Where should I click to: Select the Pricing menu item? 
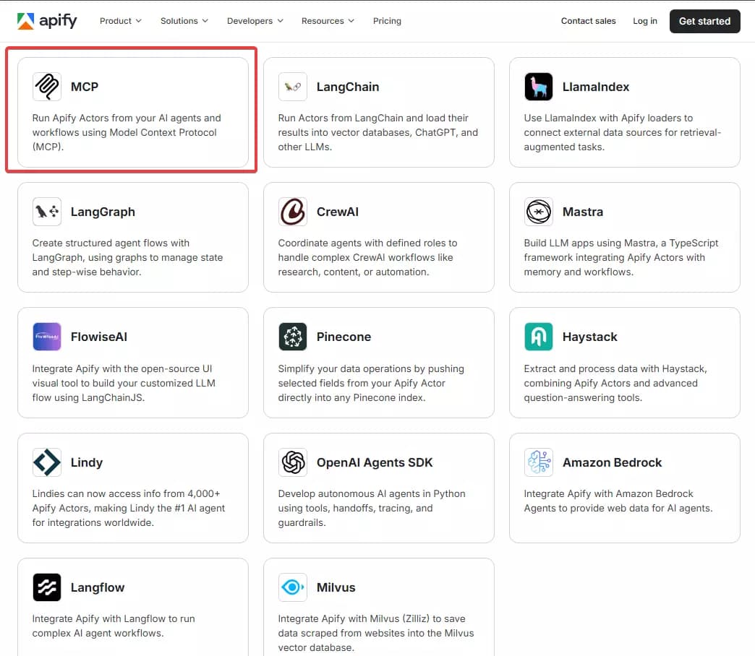(x=387, y=21)
